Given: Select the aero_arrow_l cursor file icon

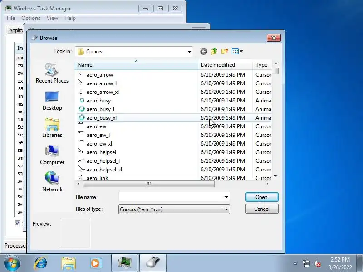Looking at the screenshot, I should 81,83.
